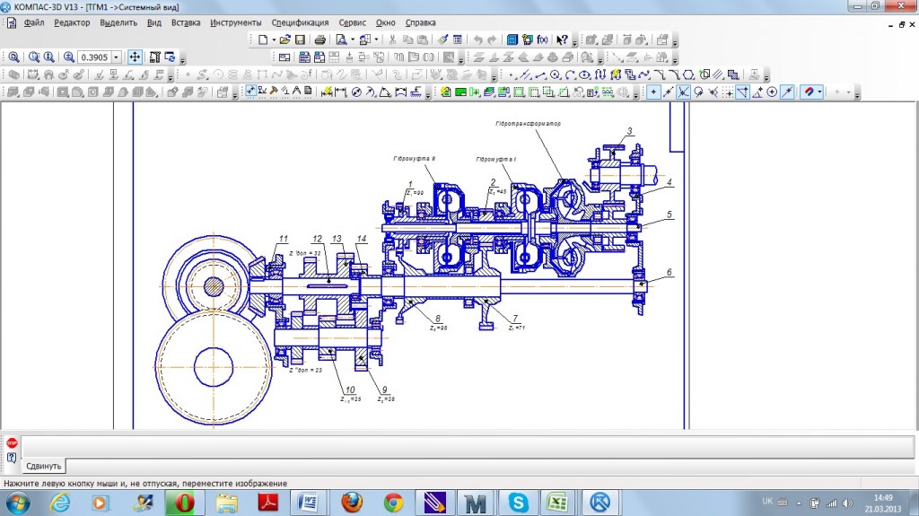
Task: Expand the print preview dropdown arrow
Action: coord(352,39)
